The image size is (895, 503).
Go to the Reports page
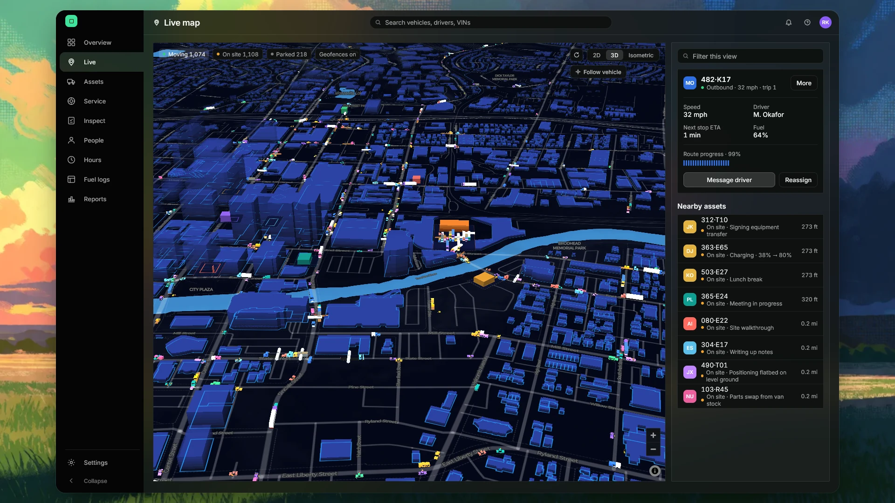pyautogui.click(x=95, y=199)
